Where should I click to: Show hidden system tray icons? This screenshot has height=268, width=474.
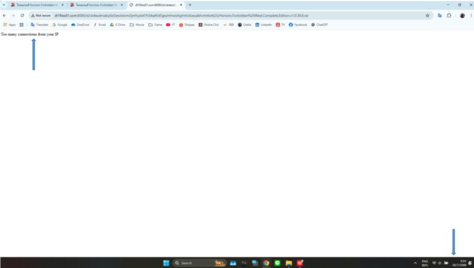tap(415, 262)
